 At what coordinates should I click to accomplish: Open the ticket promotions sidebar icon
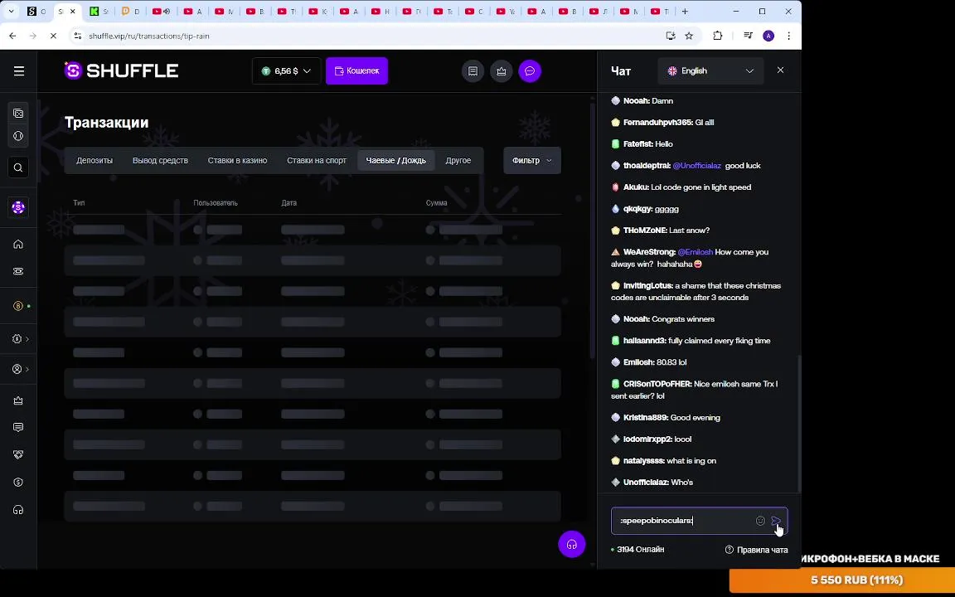[x=18, y=271]
